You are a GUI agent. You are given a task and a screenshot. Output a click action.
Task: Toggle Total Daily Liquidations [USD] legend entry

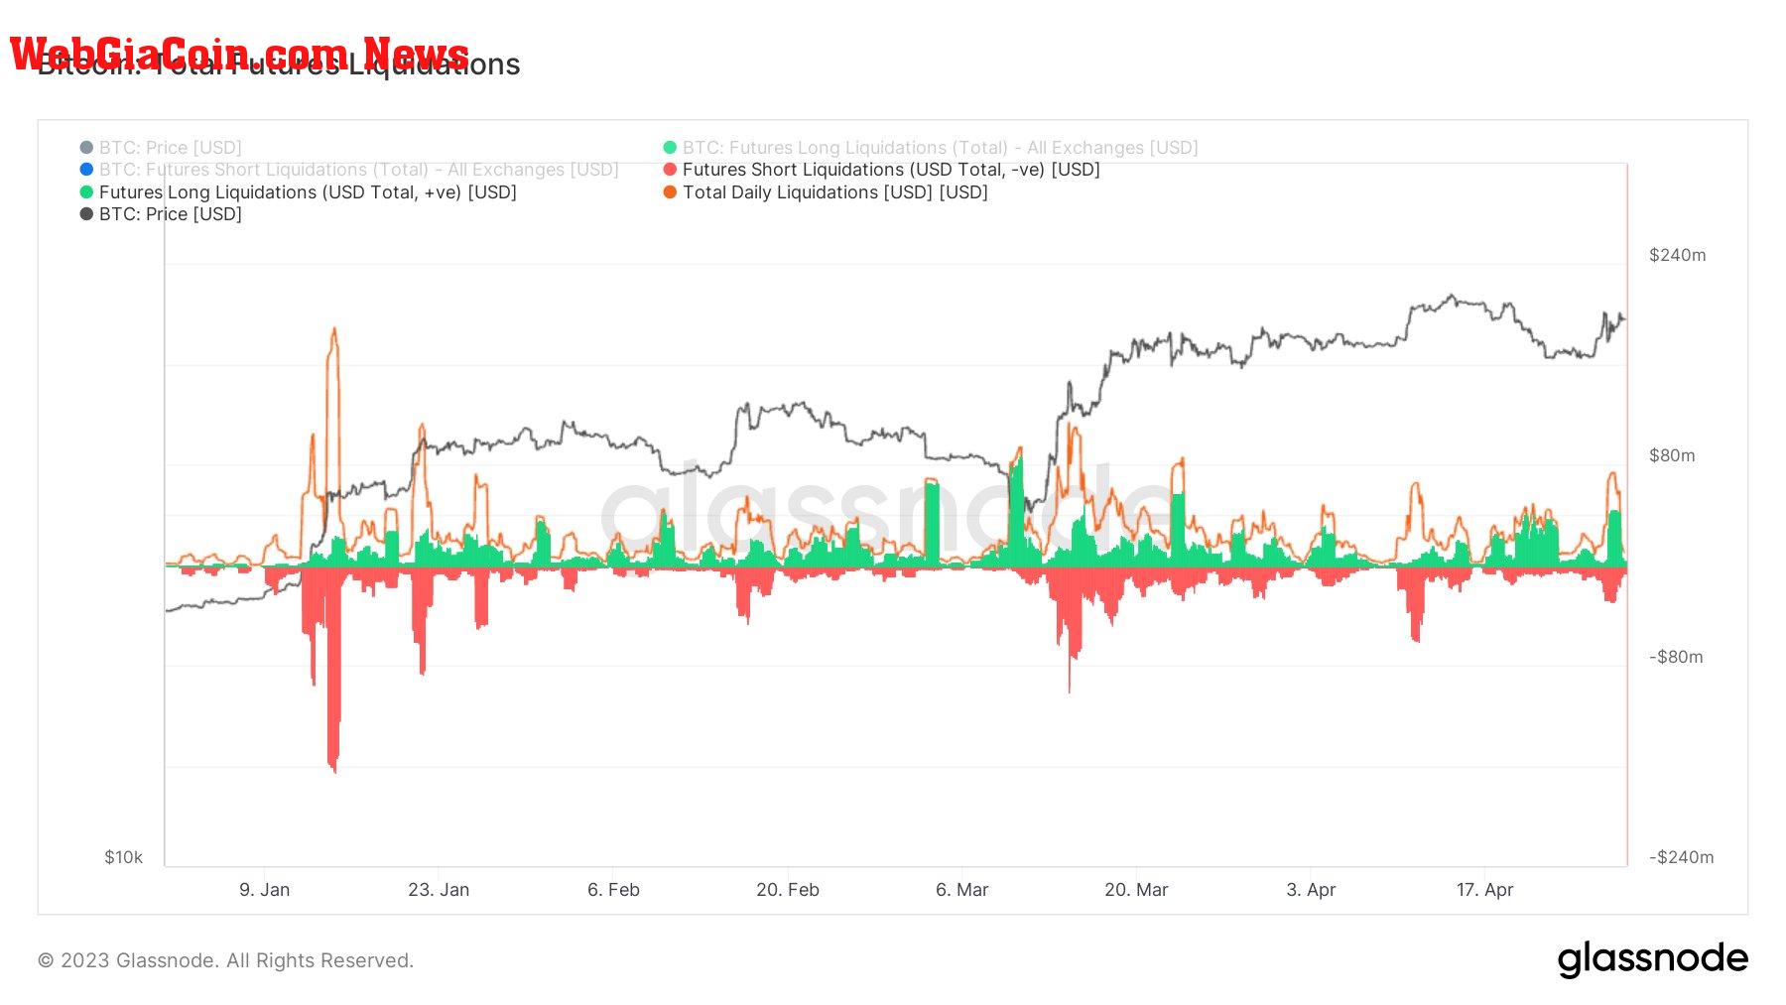826,192
